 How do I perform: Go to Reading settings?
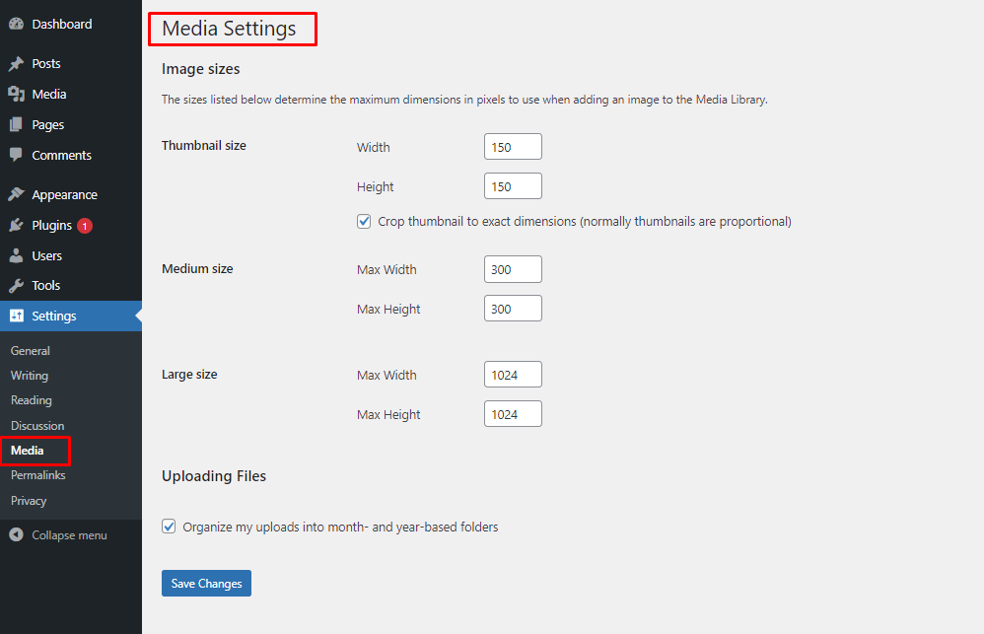[31, 400]
